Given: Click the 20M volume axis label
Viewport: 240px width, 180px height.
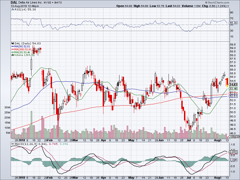Looking at the screenshot, I should (x=7, y=118).
